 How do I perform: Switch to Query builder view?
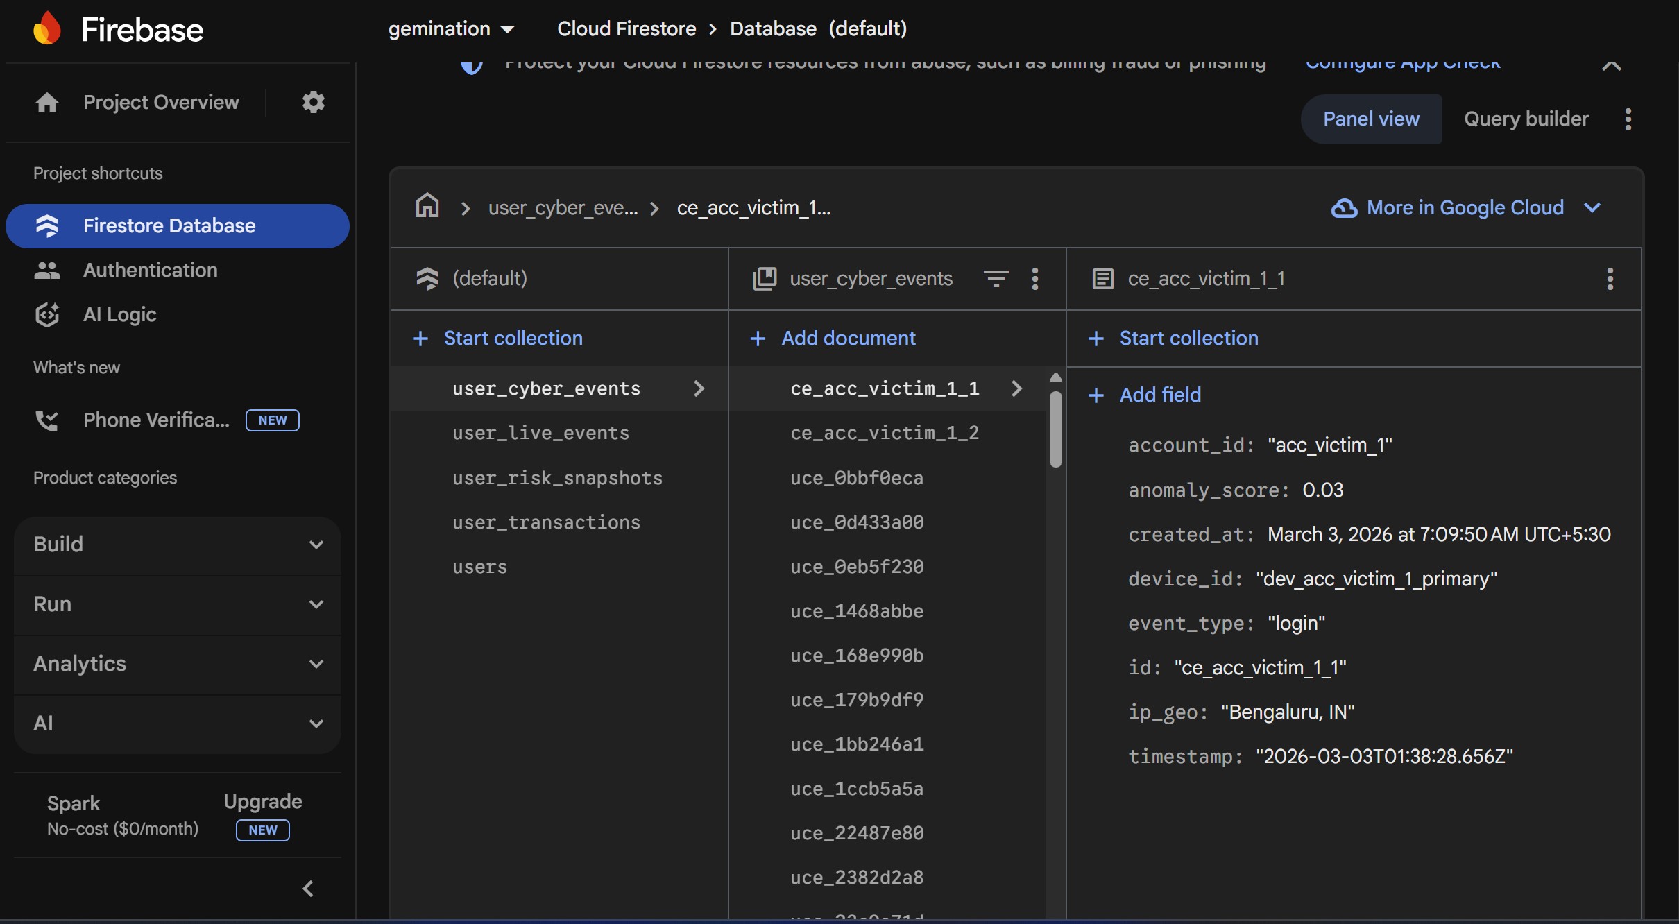pos(1526,119)
